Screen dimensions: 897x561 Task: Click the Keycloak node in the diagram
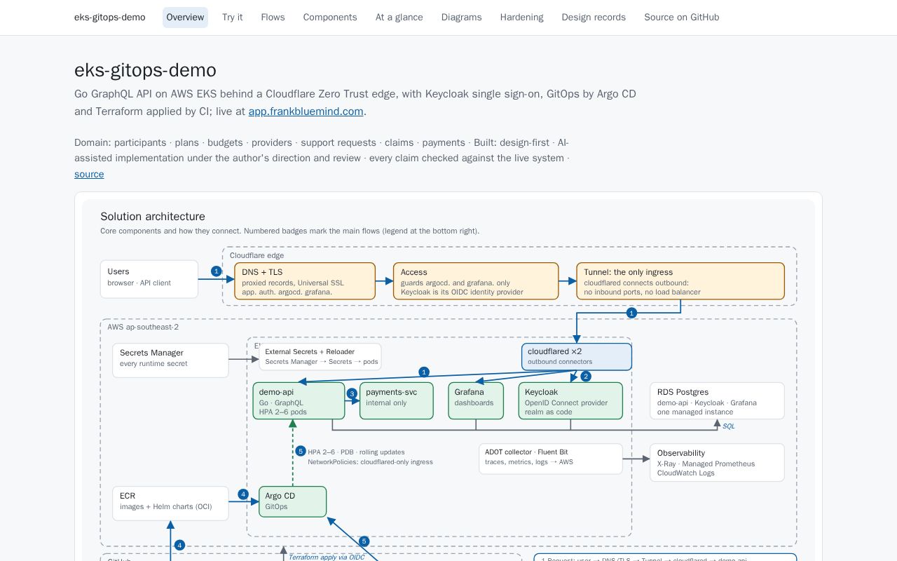[x=570, y=401]
